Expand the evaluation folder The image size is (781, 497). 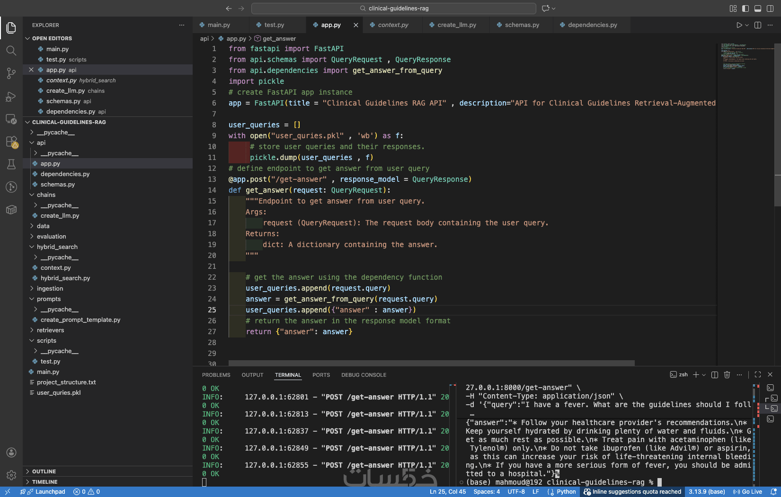51,237
